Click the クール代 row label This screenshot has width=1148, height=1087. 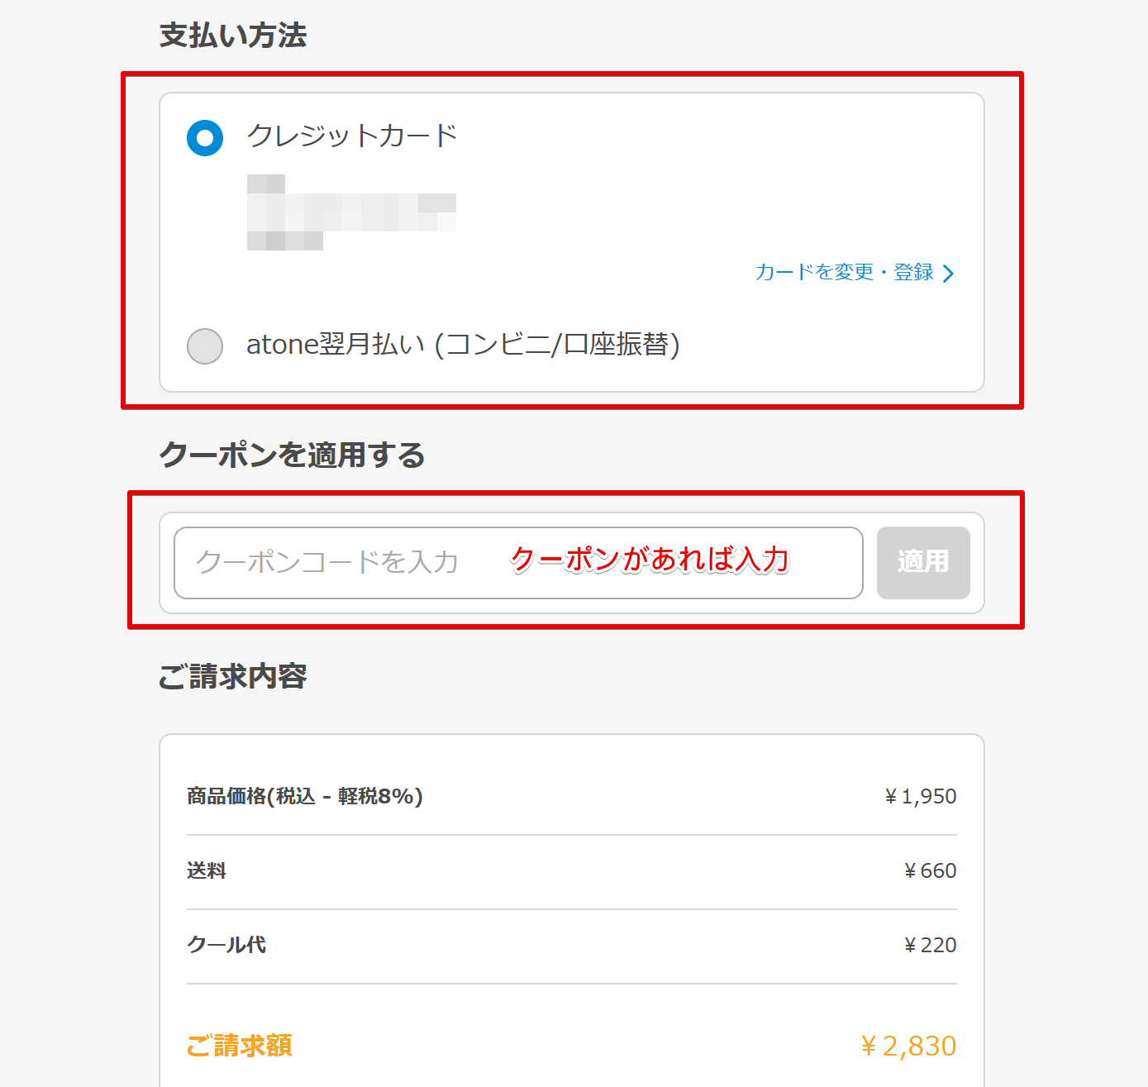point(226,945)
